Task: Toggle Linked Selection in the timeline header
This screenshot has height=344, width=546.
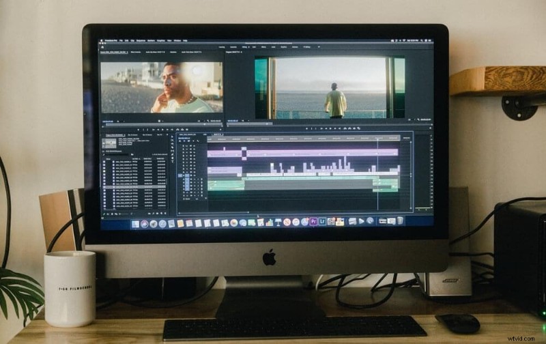Action: [x=189, y=141]
